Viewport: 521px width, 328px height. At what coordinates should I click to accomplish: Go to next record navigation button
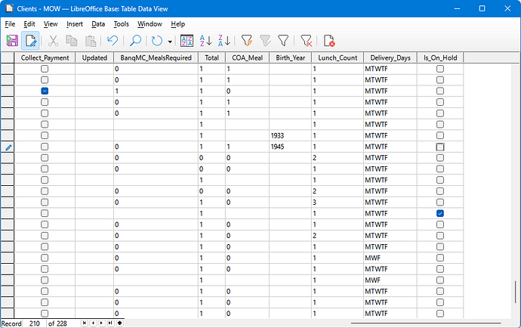pyautogui.click(x=102, y=323)
